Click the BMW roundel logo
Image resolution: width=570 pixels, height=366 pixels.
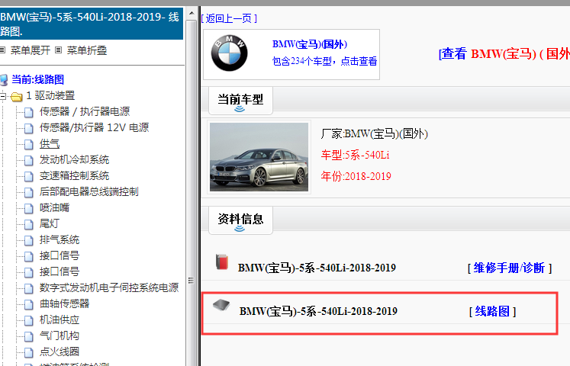(x=229, y=53)
